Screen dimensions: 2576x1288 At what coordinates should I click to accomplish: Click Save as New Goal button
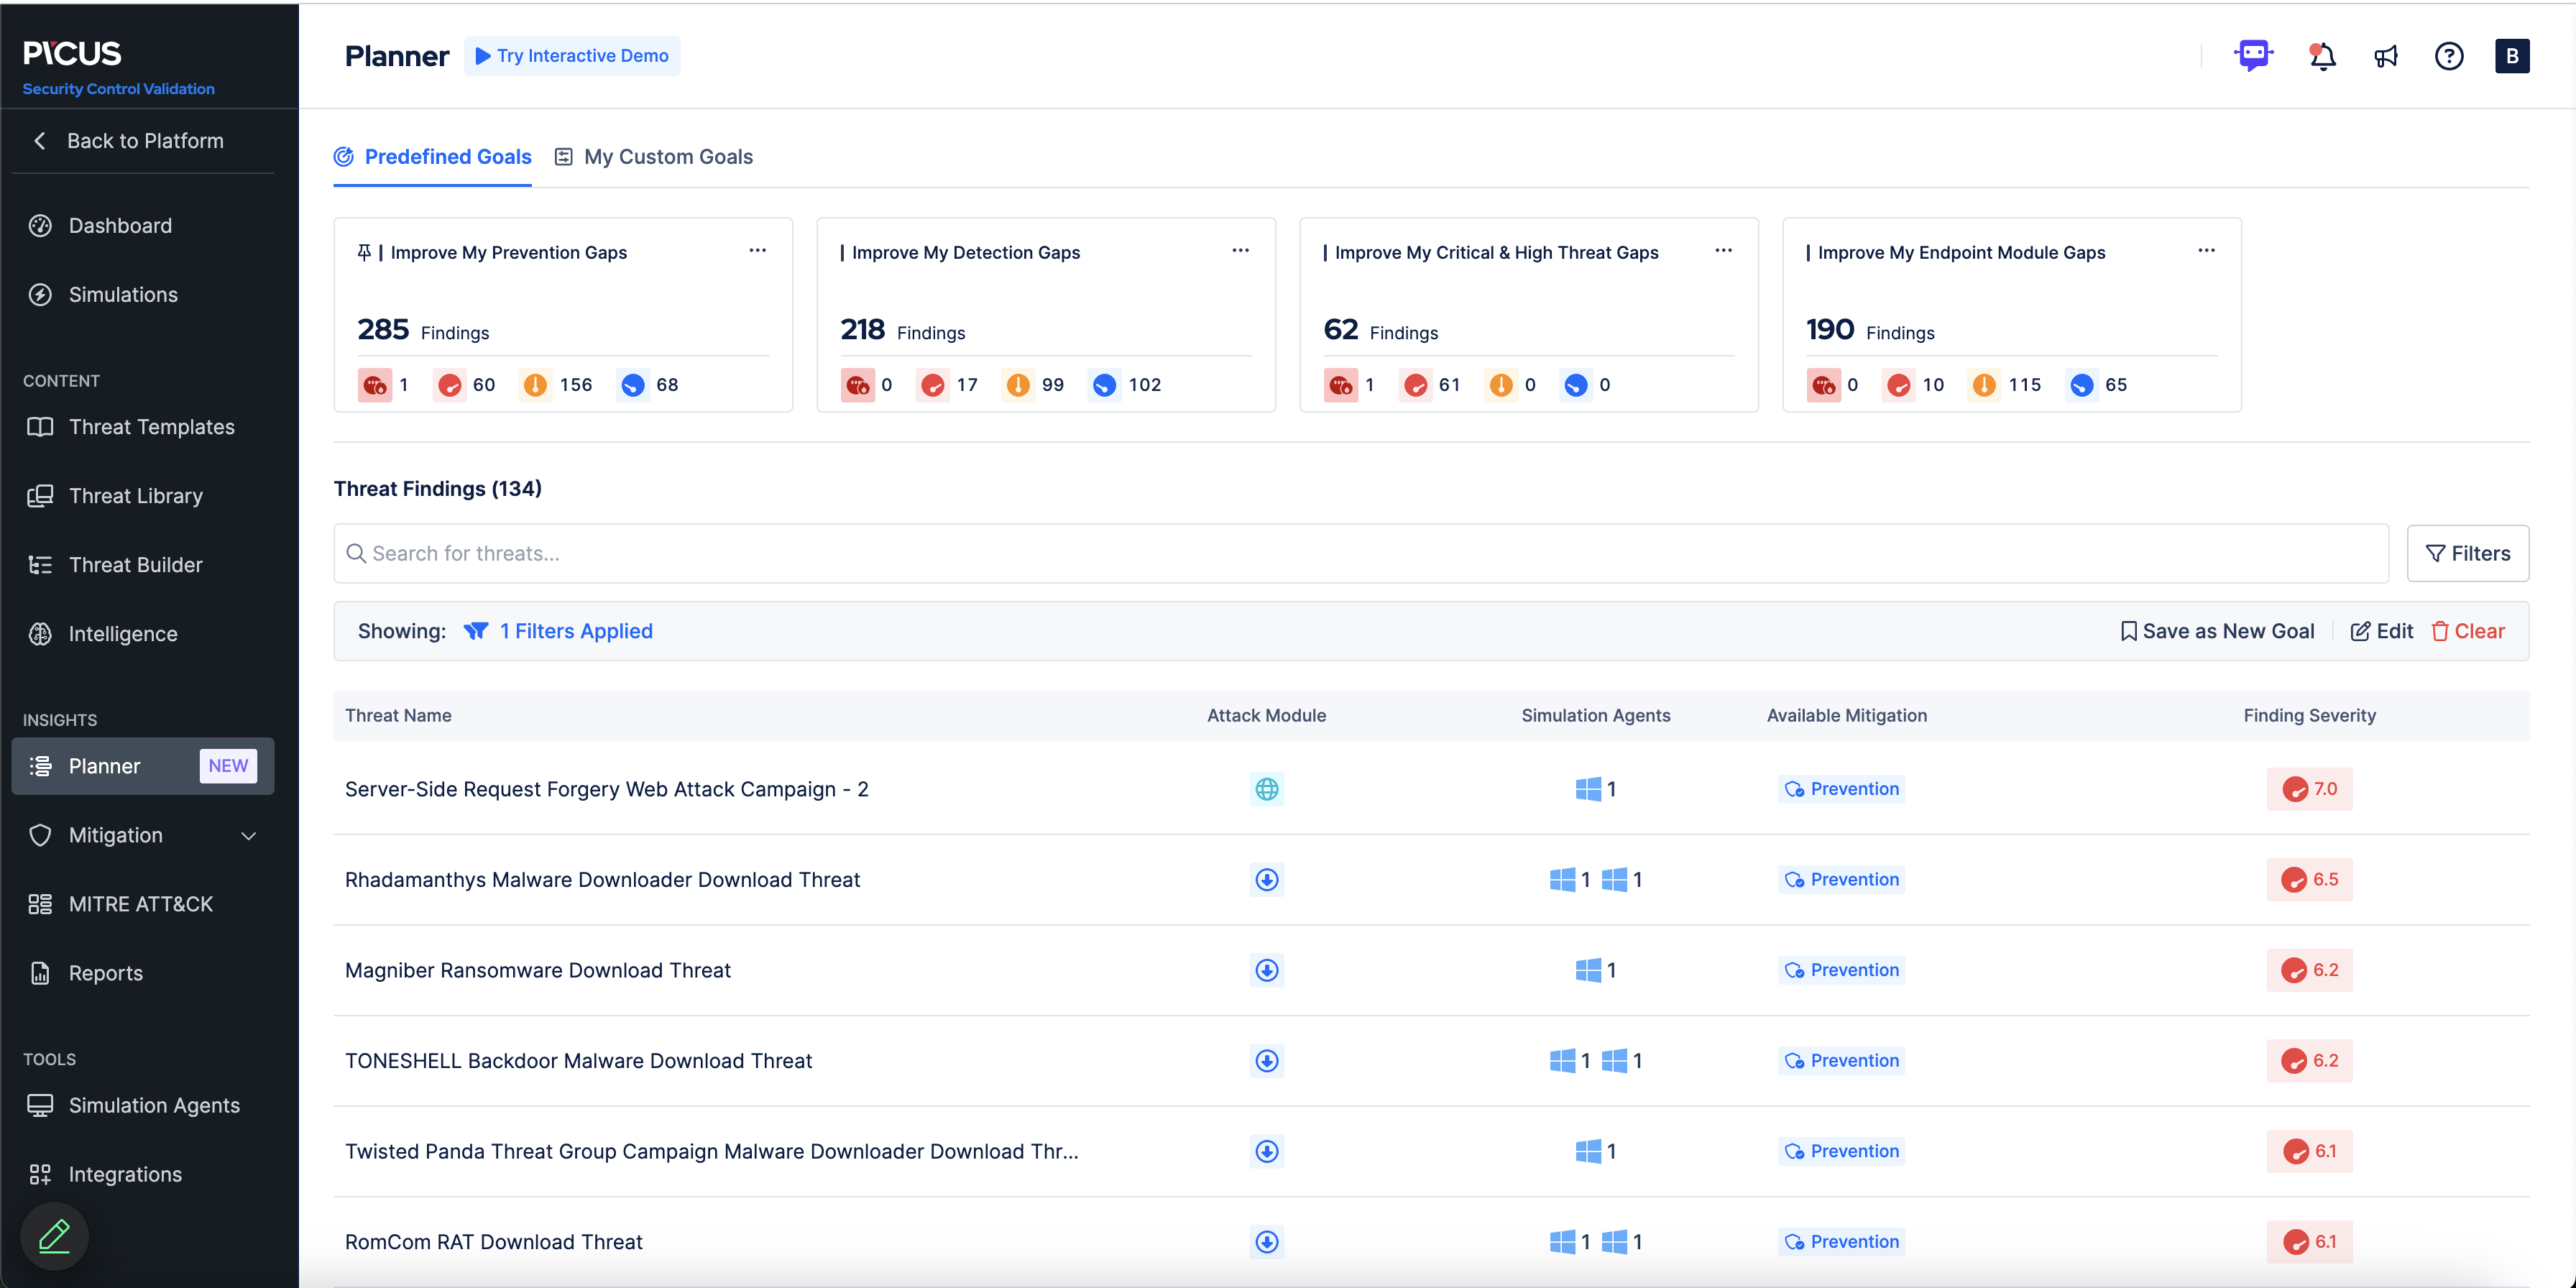(2217, 631)
